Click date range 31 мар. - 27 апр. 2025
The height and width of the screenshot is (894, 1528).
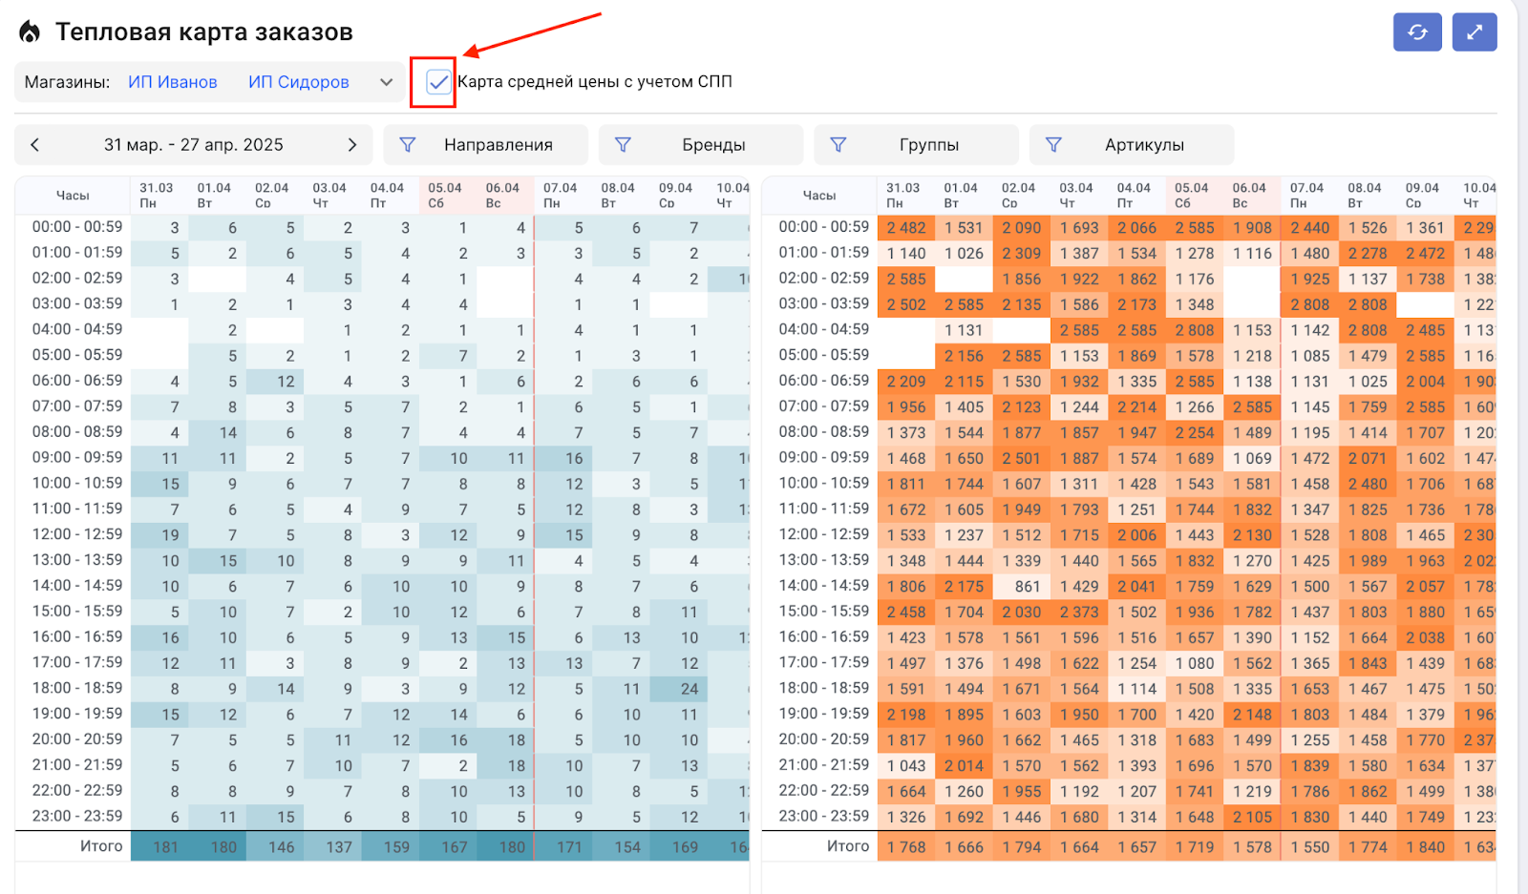point(193,145)
